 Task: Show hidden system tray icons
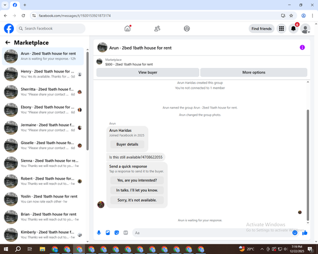pyautogui.click(x=262, y=249)
